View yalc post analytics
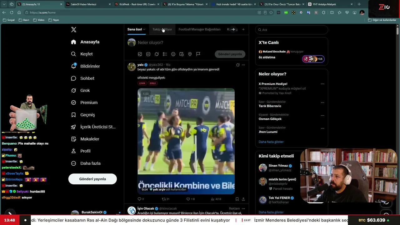The width and height of the screenshot is (400, 225). click(216, 199)
